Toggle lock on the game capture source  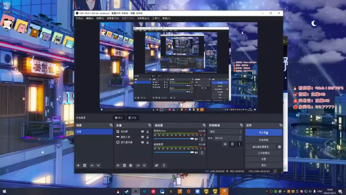coord(147,137)
